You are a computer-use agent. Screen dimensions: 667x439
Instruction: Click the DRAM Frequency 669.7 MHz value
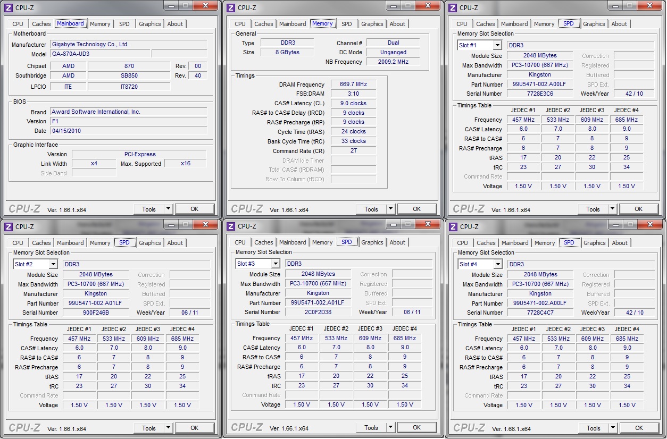tap(353, 85)
